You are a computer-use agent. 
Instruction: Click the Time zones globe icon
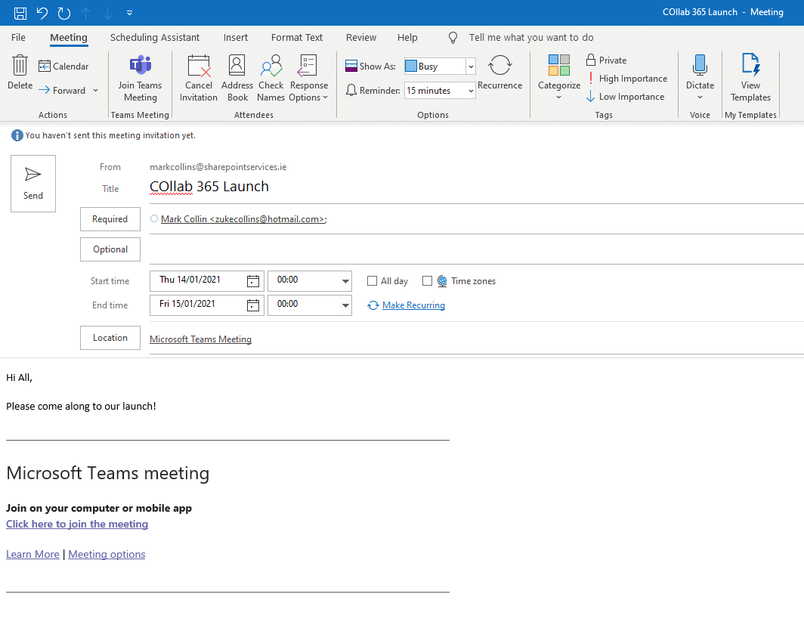coord(442,281)
